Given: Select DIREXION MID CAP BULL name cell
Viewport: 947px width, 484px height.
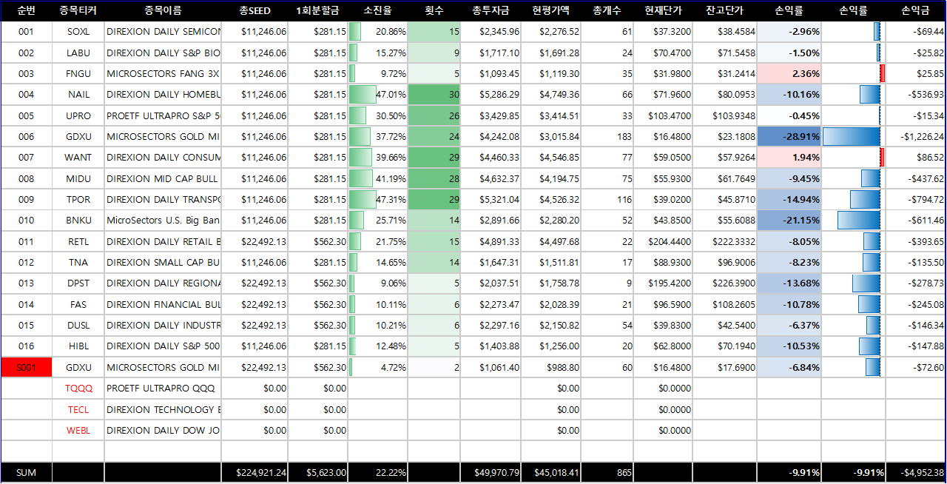Looking at the screenshot, I should (163, 178).
